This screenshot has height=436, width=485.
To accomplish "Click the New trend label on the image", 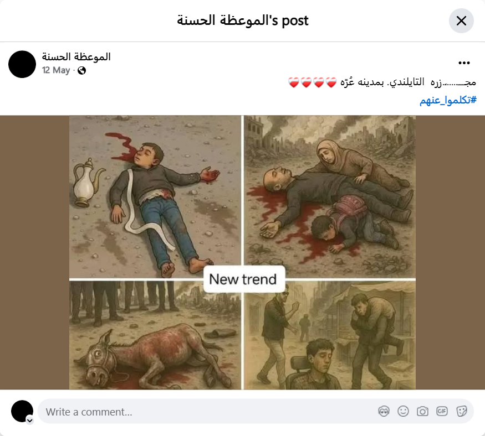I will pyautogui.click(x=243, y=279).
